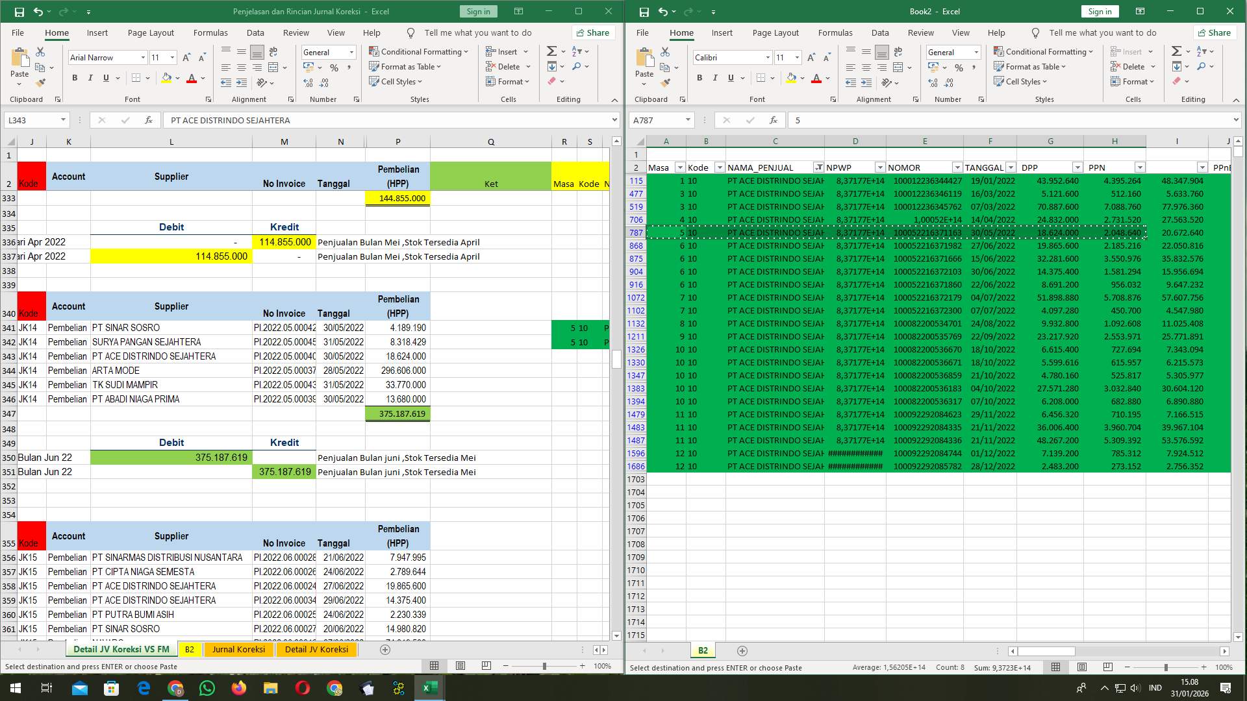Viewport: 1247px width, 701px height.
Task: Open the Find & Select icon
Action: 576,66
